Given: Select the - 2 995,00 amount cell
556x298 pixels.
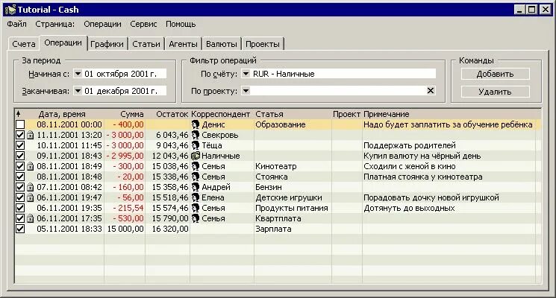Looking at the screenshot, I should (125, 156).
